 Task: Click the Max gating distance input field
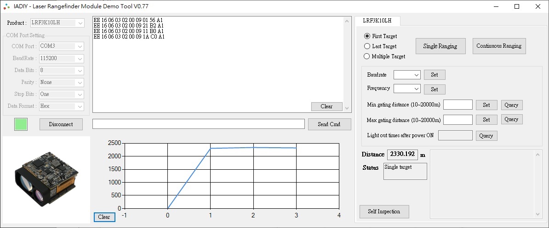[457, 120]
